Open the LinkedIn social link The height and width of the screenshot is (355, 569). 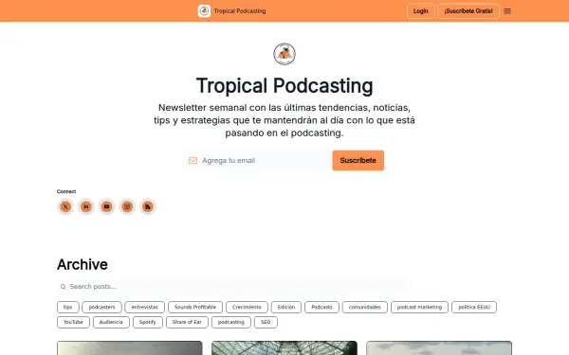click(86, 206)
